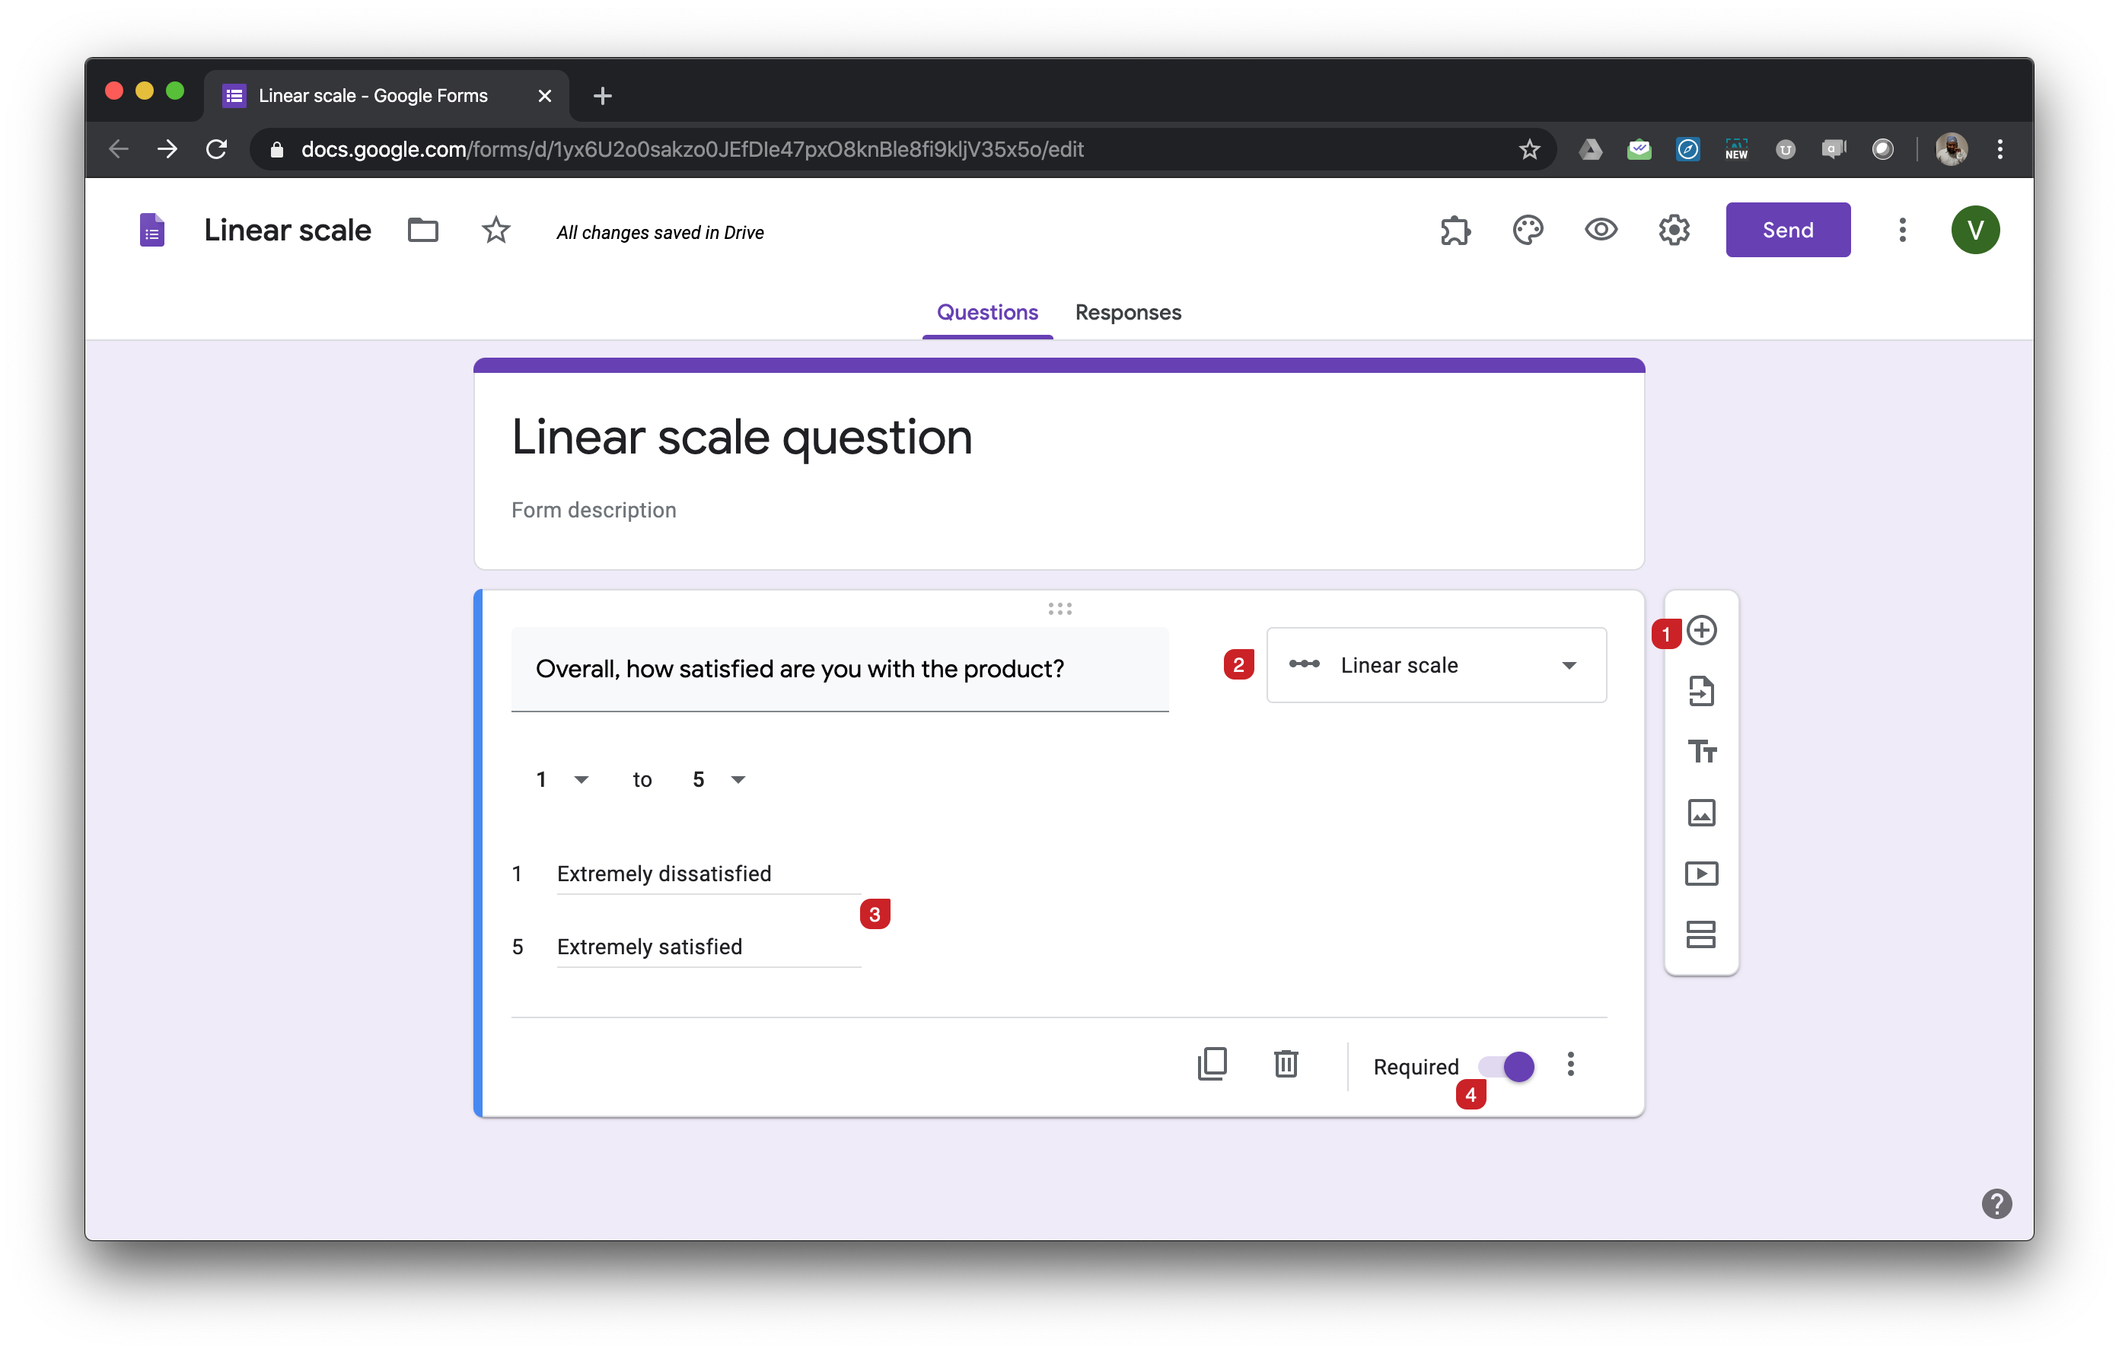Viewport: 2119px width, 1353px height.
Task: Duplicate the question with copy icon
Action: (1212, 1065)
